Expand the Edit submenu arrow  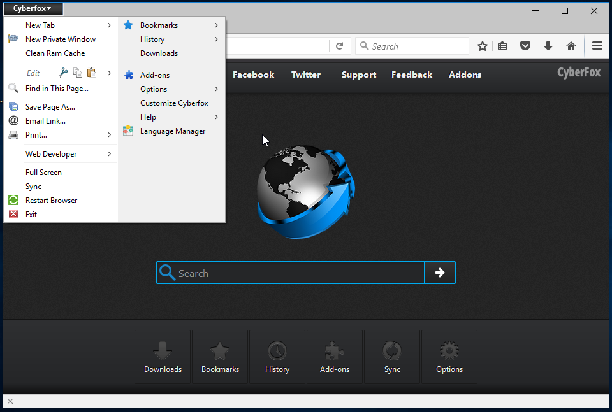pos(109,73)
